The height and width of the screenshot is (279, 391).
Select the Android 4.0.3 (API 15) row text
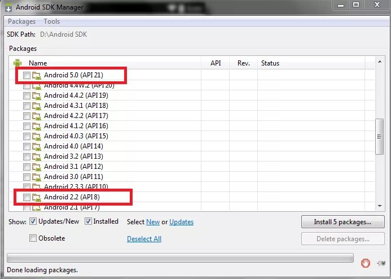pos(76,136)
